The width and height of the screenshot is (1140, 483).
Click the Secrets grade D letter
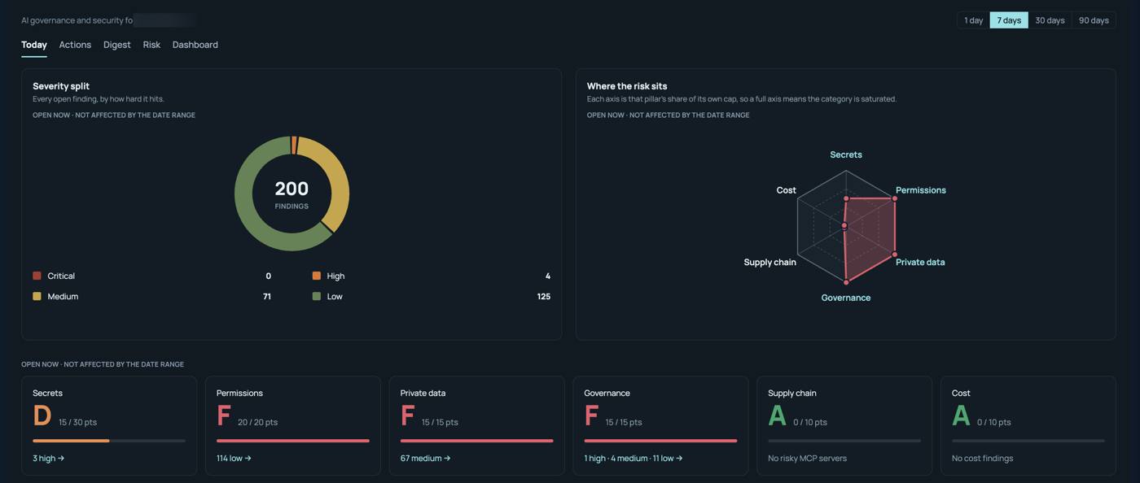pyautogui.click(x=42, y=416)
